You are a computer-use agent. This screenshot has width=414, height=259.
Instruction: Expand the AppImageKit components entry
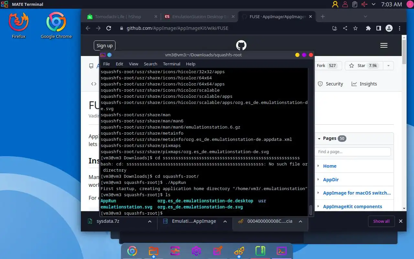coord(319,207)
